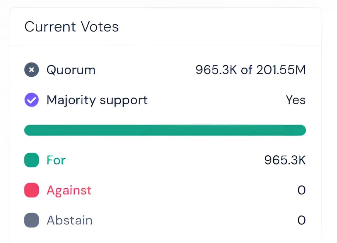The image size is (337, 243).
Task: Click the Current Votes heading
Action: point(71,27)
